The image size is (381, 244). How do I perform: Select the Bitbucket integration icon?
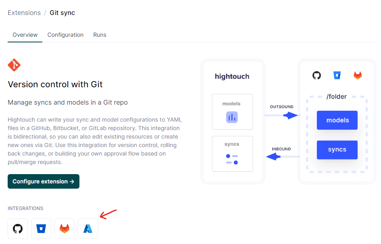pyautogui.click(x=41, y=228)
